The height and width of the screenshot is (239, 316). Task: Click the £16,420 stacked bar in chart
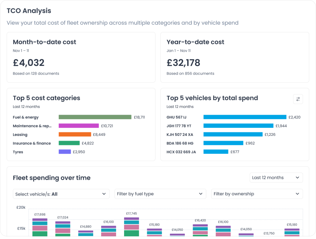tap(200, 230)
